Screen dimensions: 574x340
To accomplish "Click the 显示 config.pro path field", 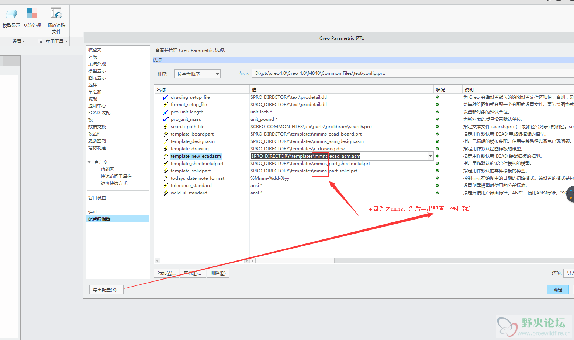I will [x=412, y=73].
